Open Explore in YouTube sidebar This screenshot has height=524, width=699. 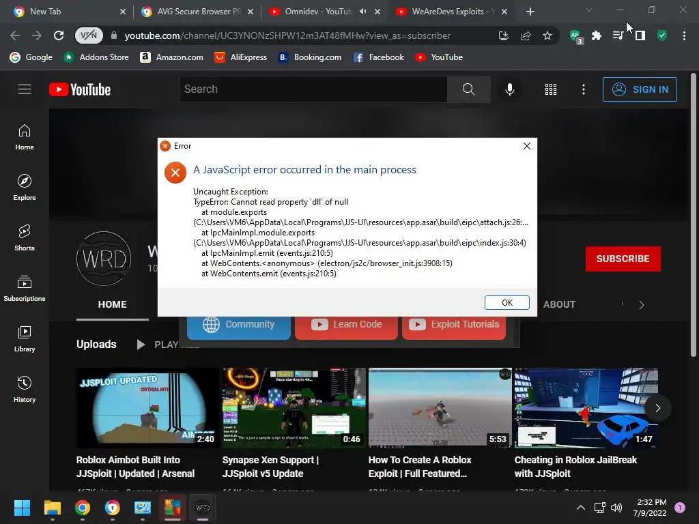click(25, 188)
